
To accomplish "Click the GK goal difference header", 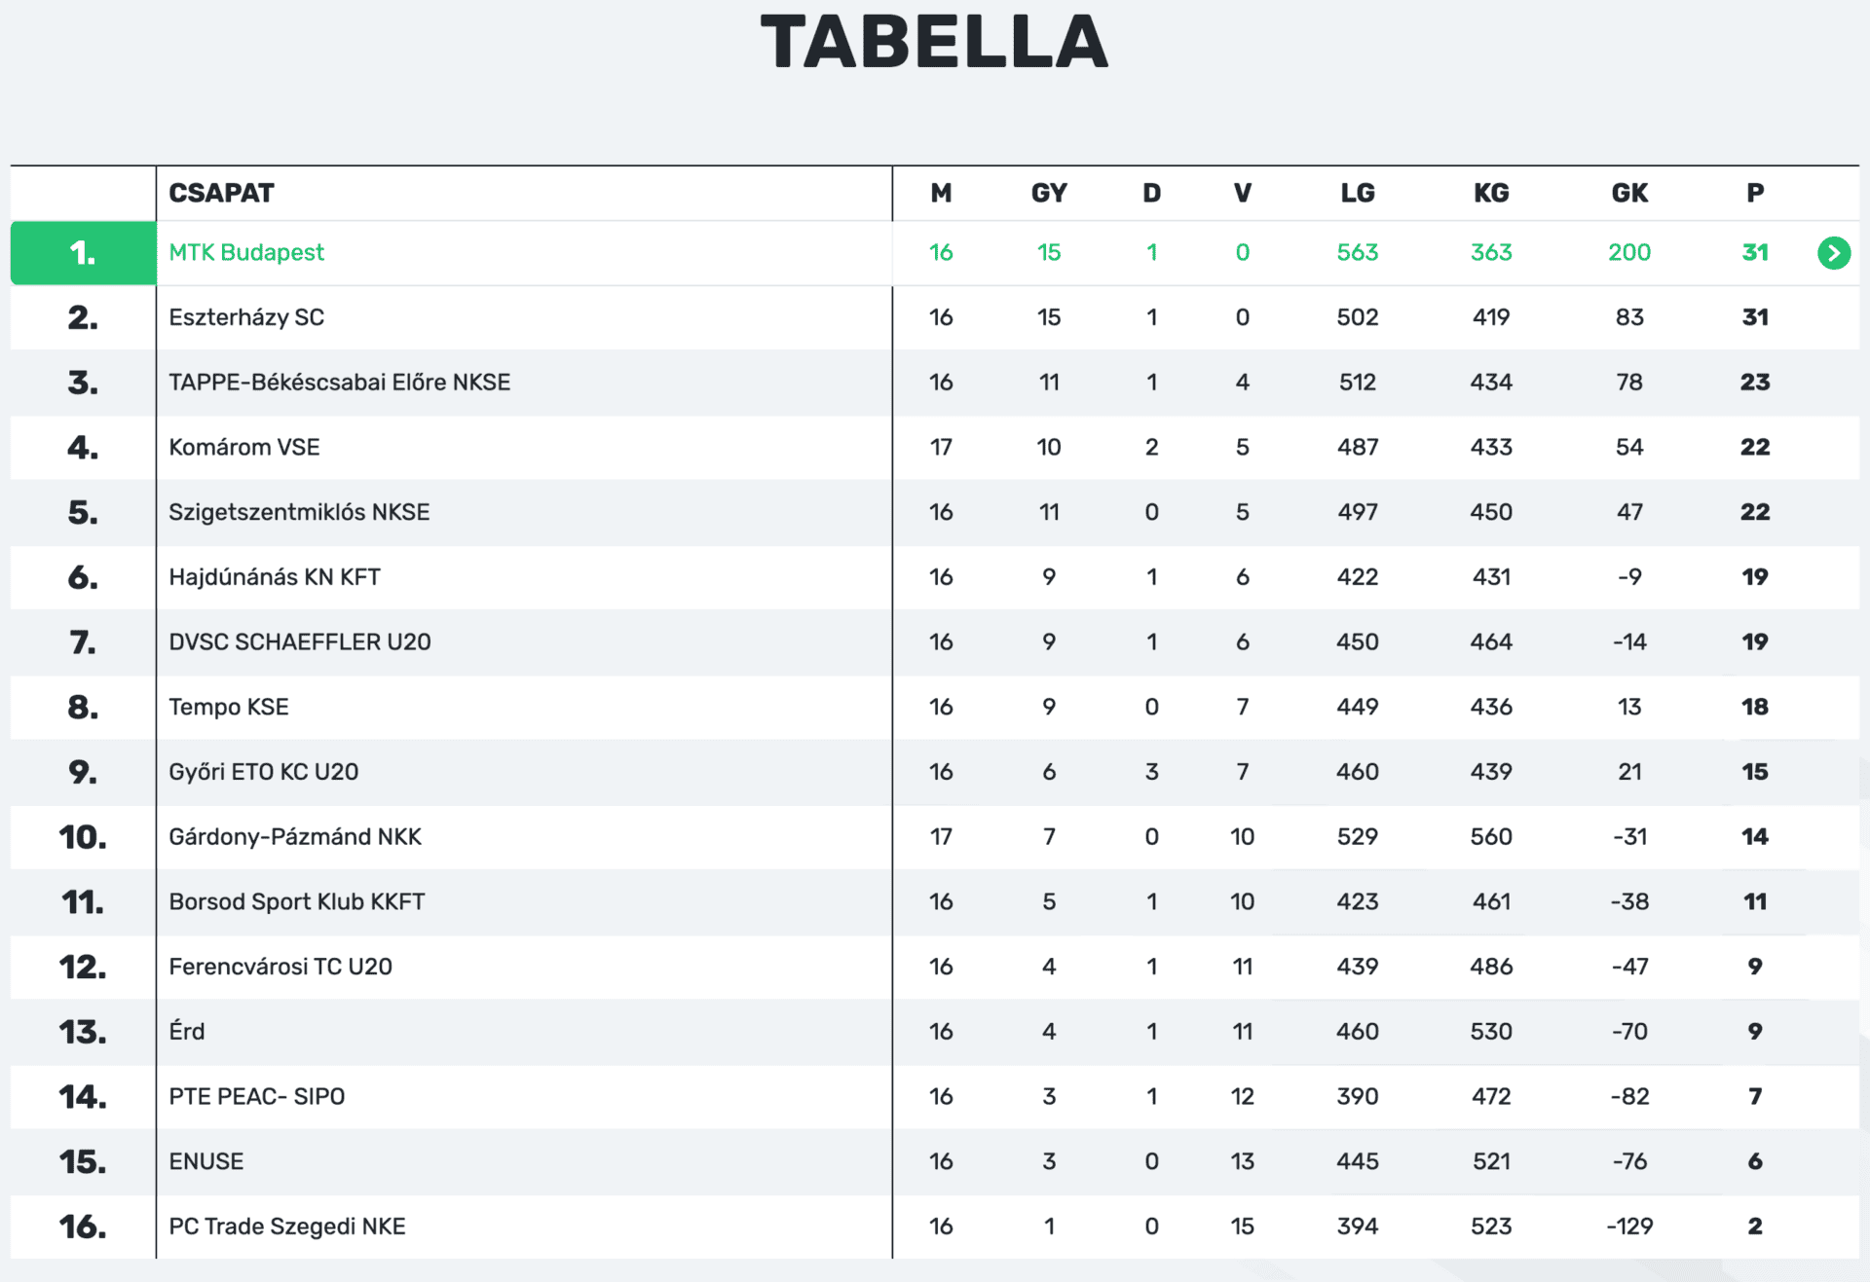I will pos(1629,193).
